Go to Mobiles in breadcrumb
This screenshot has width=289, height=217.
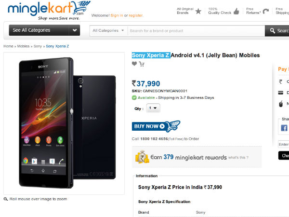pyautogui.click(x=23, y=46)
